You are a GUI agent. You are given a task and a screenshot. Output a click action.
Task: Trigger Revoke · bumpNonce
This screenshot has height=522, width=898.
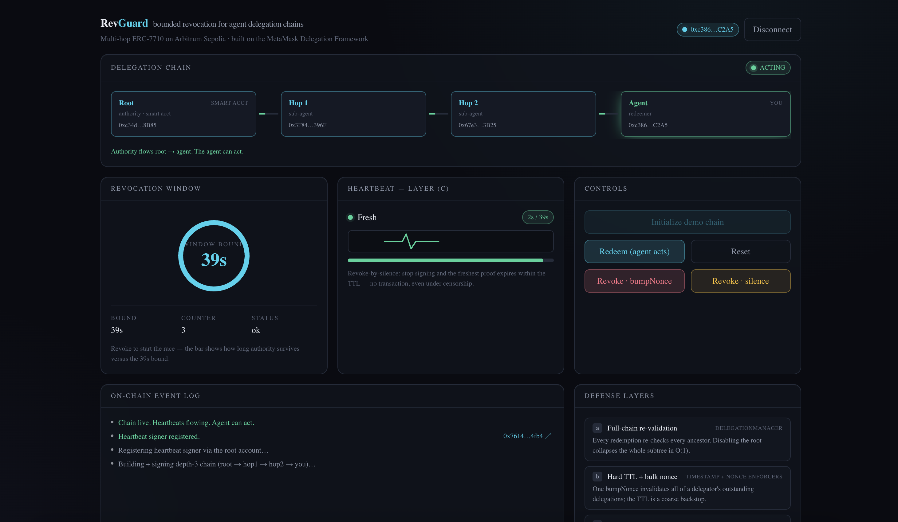[x=634, y=281]
